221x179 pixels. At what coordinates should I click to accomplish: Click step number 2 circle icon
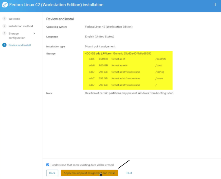coord(4,26)
